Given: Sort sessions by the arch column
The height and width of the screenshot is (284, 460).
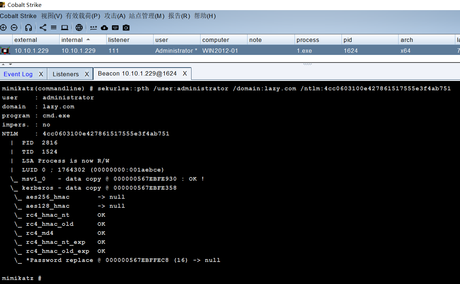Looking at the screenshot, I should 427,40.
